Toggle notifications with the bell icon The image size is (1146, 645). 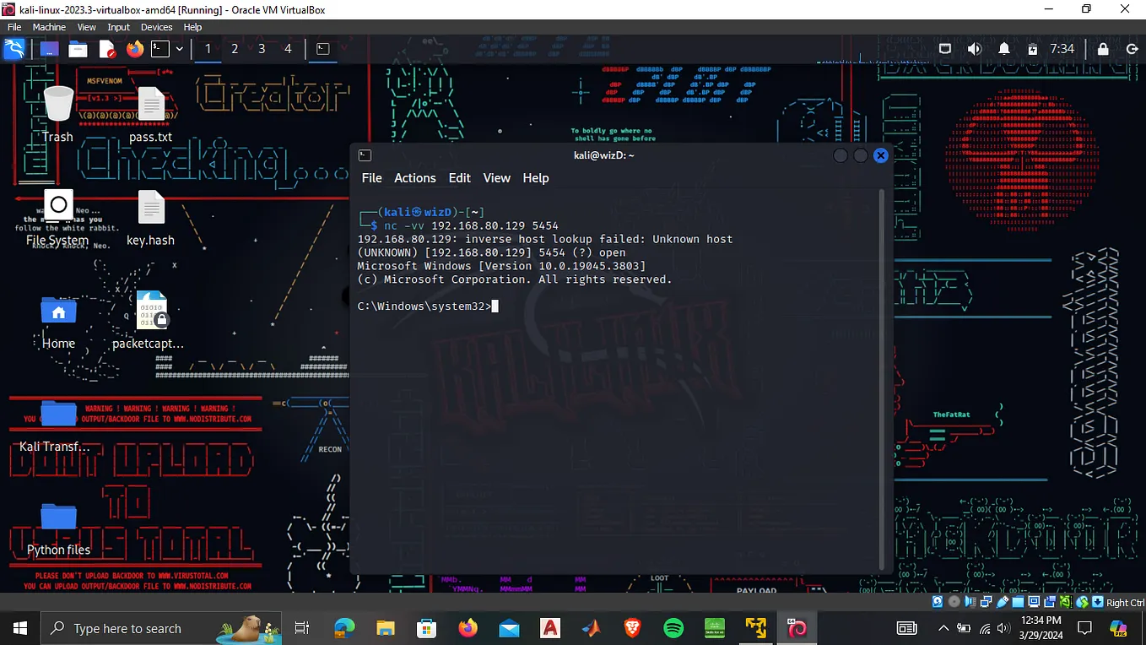pos(1003,49)
